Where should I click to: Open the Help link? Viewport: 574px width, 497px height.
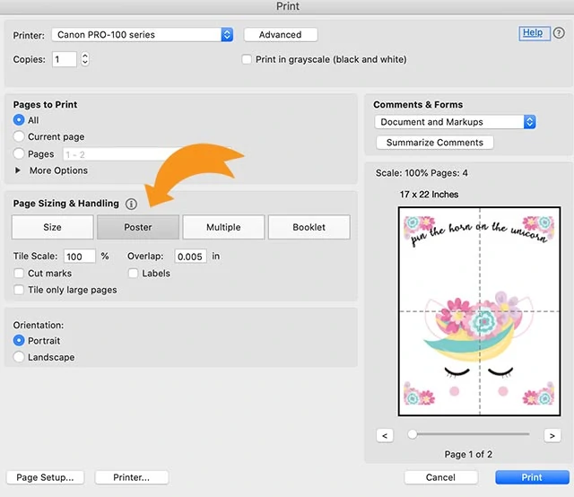(x=533, y=33)
